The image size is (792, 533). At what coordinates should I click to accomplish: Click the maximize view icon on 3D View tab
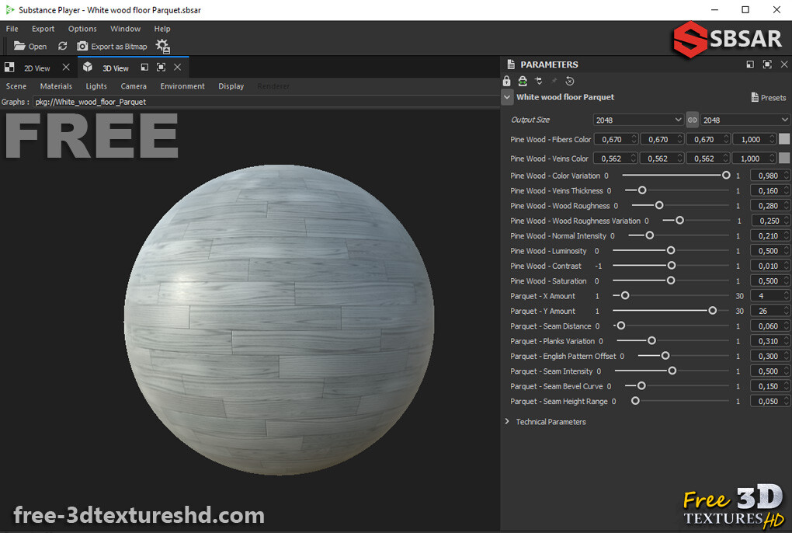(162, 67)
